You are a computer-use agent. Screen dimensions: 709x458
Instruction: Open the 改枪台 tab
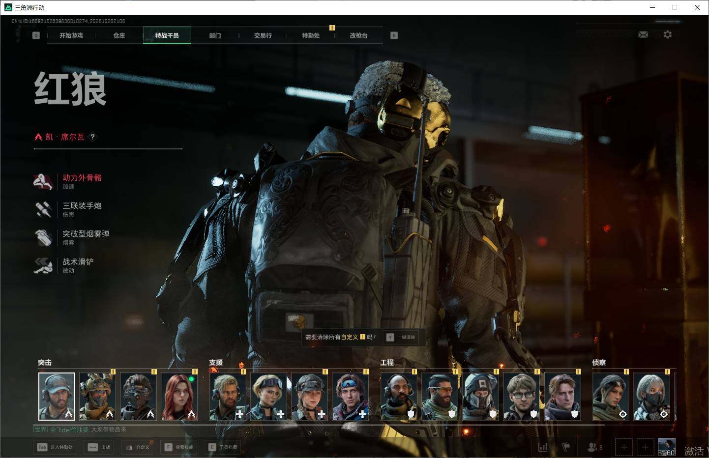(x=359, y=35)
